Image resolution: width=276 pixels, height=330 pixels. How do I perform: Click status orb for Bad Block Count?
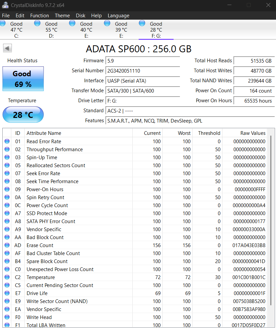7,237
